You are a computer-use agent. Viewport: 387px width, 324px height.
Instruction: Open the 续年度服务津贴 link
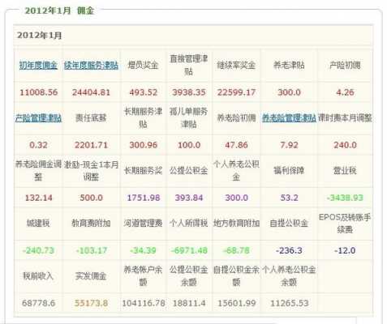91,65
